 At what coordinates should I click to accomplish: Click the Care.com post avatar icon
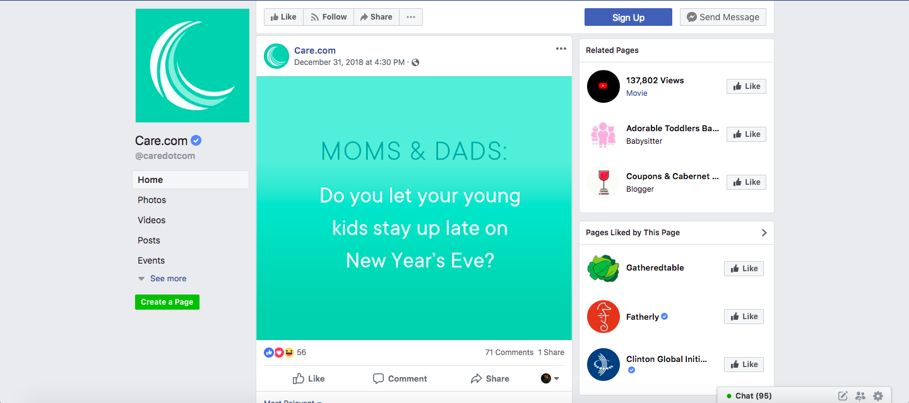(276, 56)
